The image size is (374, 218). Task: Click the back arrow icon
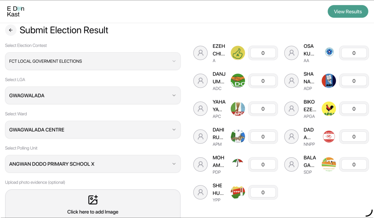11,30
